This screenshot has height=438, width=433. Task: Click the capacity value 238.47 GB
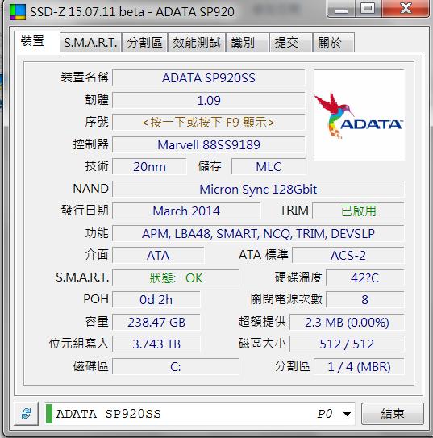156,322
